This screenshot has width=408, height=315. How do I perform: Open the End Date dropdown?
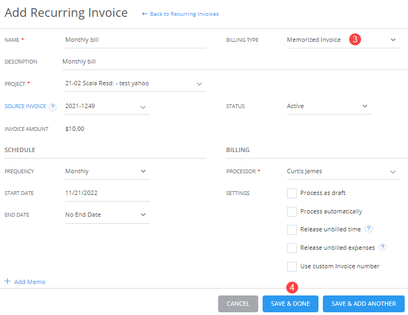click(x=107, y=215)
